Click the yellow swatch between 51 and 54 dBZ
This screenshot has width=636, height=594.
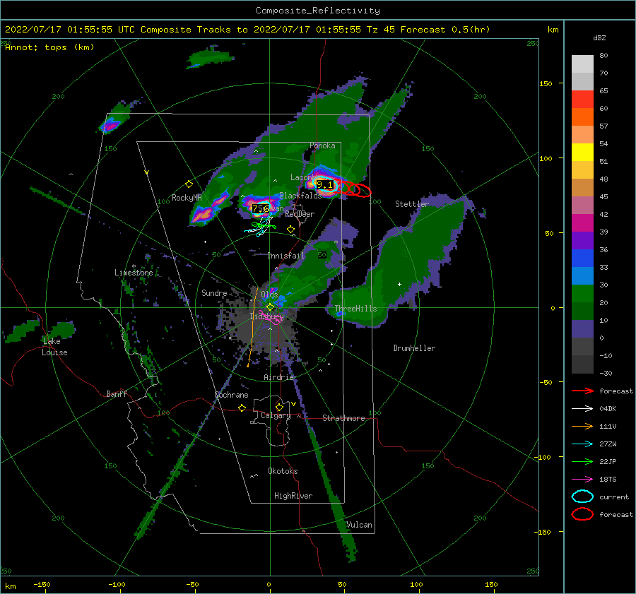(582, 153)
